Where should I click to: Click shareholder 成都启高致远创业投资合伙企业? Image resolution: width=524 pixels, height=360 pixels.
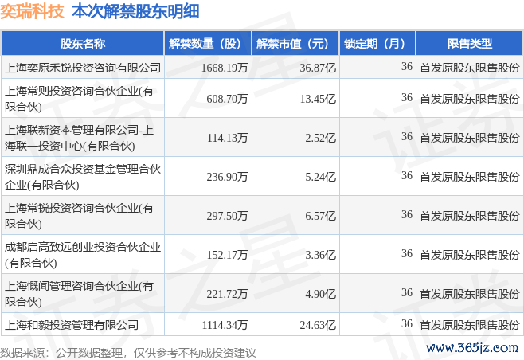(83, 255)
